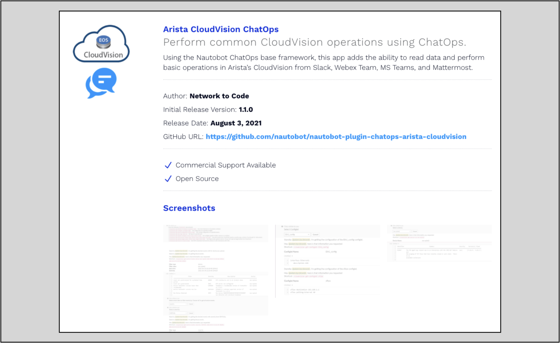The width and height of the screenshot is (560, 343).
Task: Click the blue chat bubbles icon
Action: pos(101,83)
